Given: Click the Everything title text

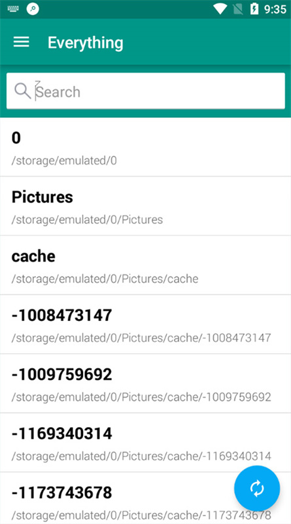Looking at the screenshot, I should (86, 43).
